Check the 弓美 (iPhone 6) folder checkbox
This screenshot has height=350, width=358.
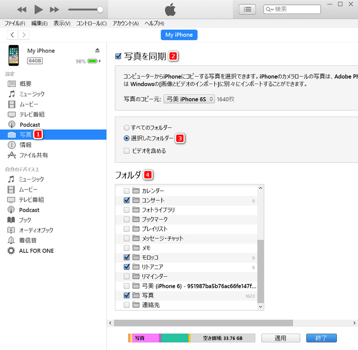tap(127, 286)
